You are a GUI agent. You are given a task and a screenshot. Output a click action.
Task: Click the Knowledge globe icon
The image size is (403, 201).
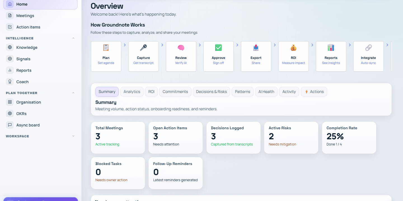[x=10, y=47]
